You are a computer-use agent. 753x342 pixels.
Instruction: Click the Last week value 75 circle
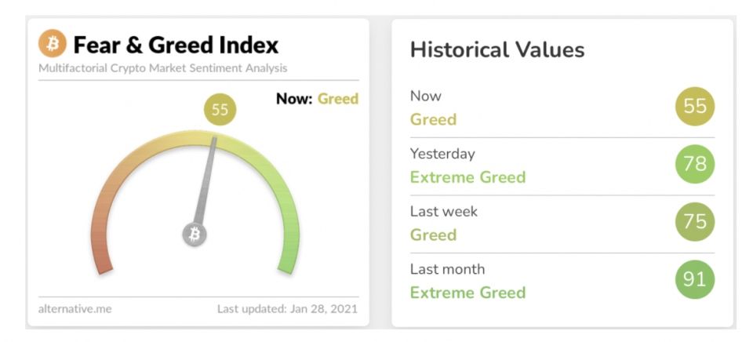[695, 222]
